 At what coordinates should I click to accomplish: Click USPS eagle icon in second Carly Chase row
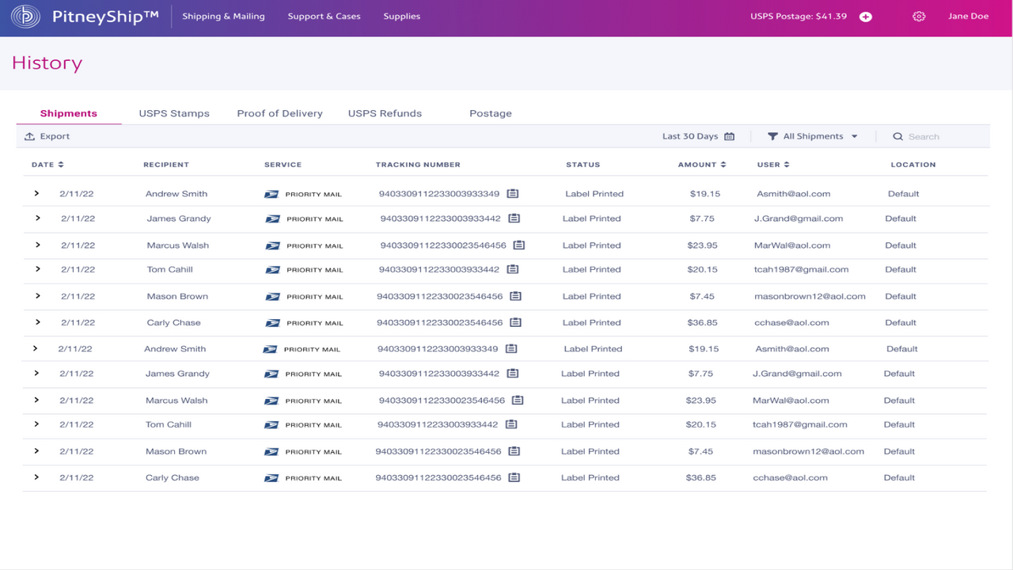coord(271,478)
